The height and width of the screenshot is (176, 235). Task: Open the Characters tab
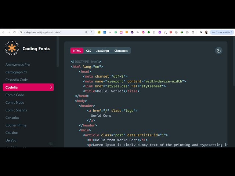[x=121, y=51]
